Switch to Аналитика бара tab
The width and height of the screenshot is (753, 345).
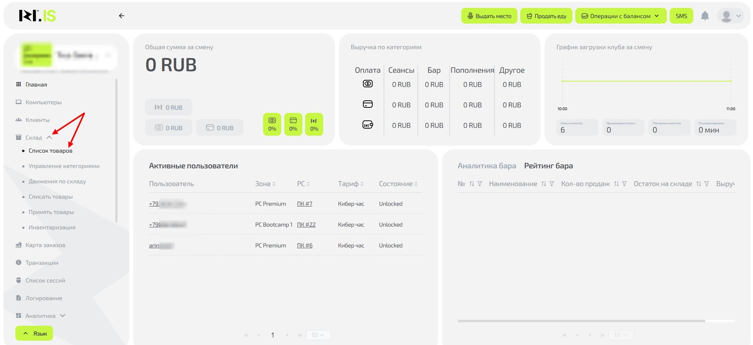[486, 166]
